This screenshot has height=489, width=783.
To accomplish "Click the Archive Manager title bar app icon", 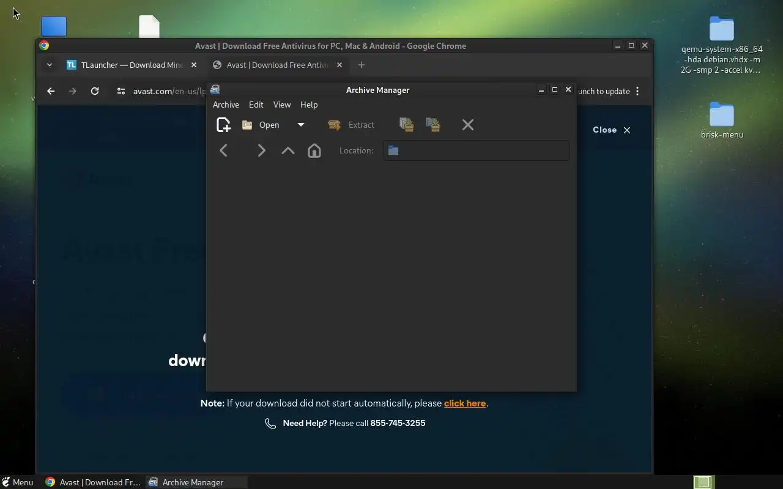I will 215,89.
